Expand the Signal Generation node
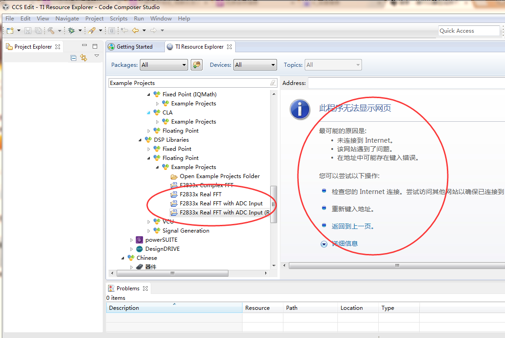This screenshot has width=505, height=338. [149, 231]
